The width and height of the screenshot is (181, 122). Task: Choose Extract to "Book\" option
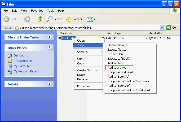click(x=129, y=59)
